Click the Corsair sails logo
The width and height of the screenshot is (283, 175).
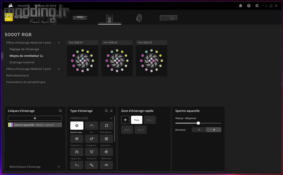point(11,6)
